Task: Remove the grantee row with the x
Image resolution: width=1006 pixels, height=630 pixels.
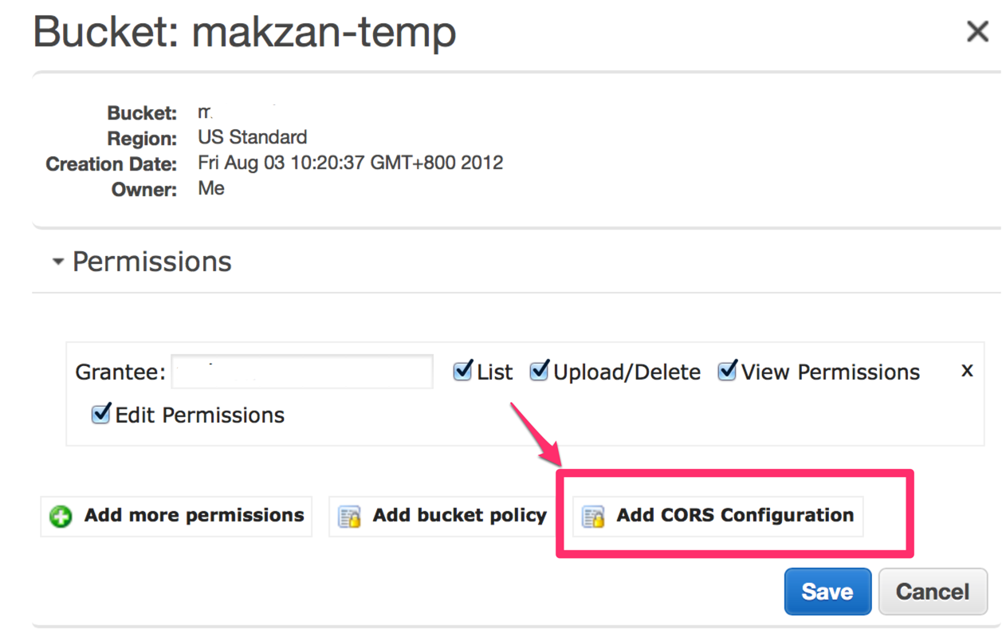Action: [967, 371]
